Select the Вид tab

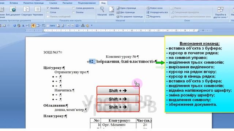click(103, 3)
